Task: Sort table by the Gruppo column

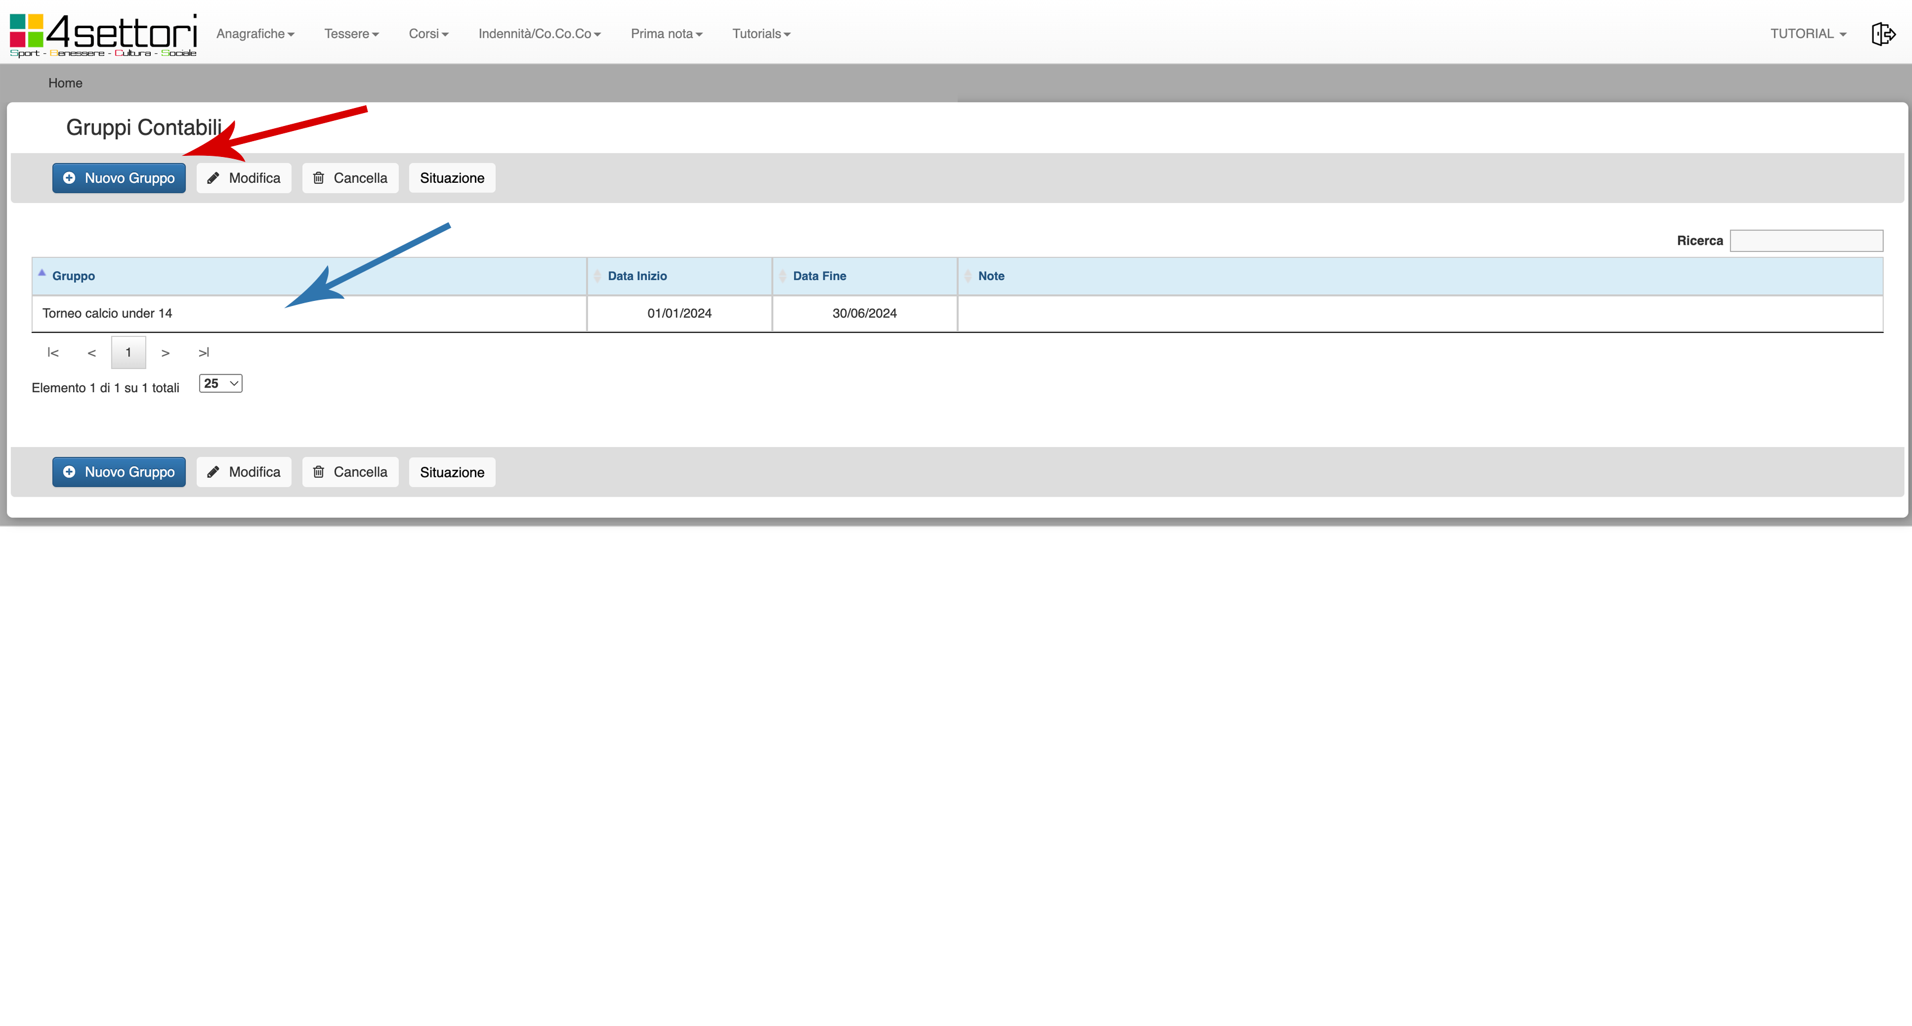Action: click(x=74, y=276)
